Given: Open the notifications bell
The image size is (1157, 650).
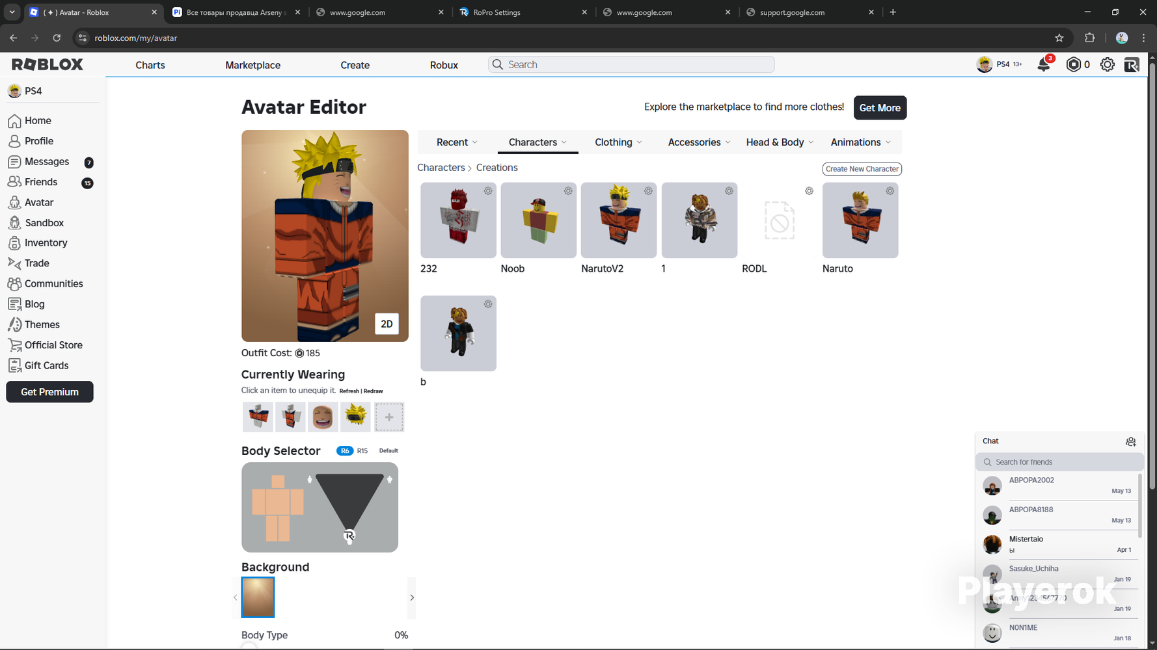Looking at the screenshot, I should [1044, 64].
